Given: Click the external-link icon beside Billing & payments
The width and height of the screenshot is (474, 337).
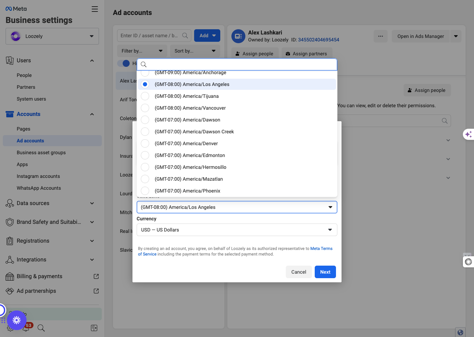Looking at the screenshot, I should coord(96,276).
